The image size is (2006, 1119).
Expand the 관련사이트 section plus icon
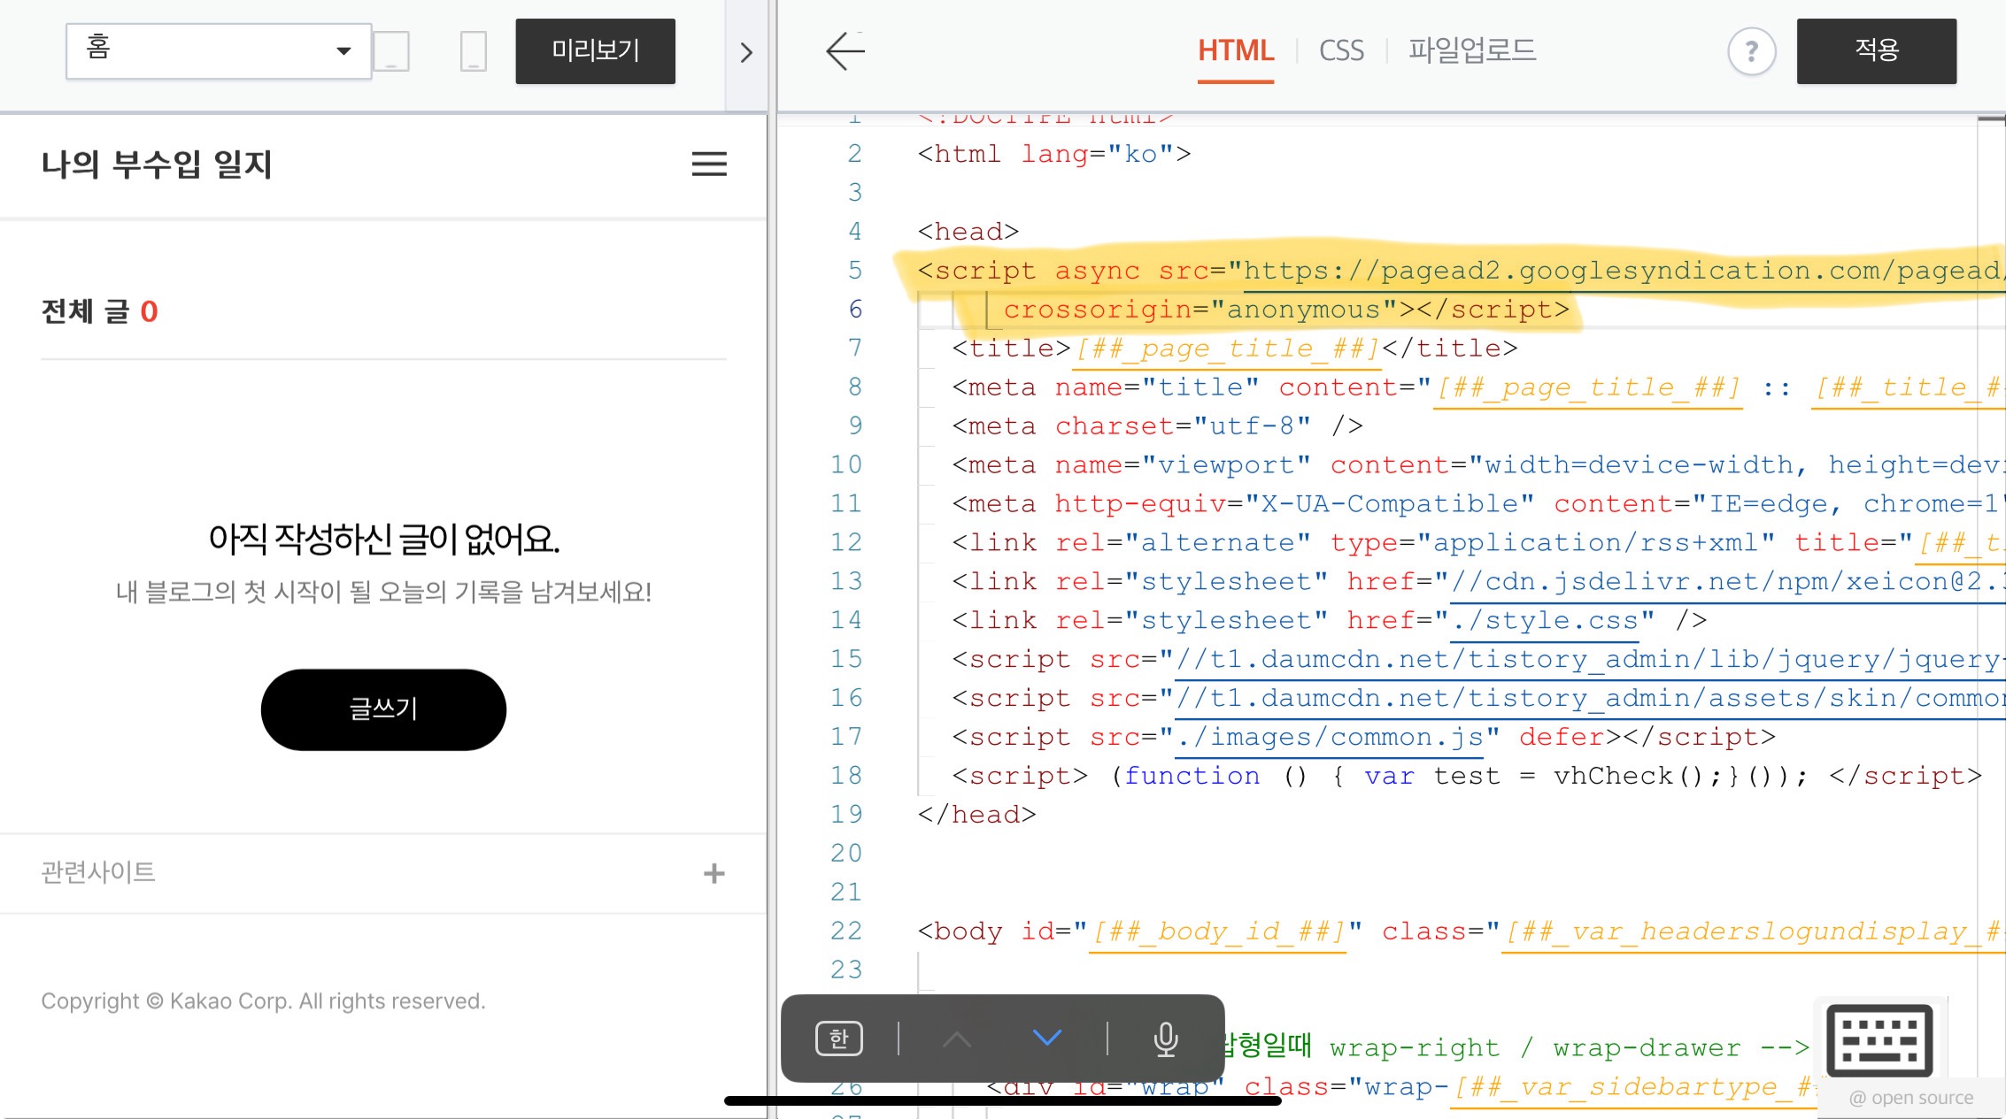click(x=714, y=874)
